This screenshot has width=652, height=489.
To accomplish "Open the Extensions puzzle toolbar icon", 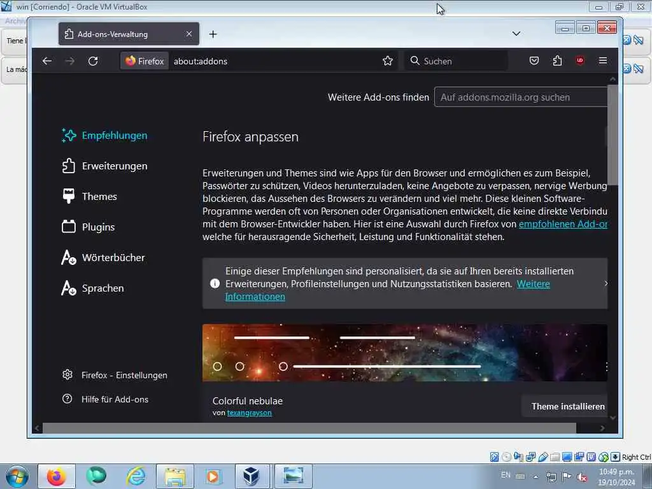I will coord(557,61).
